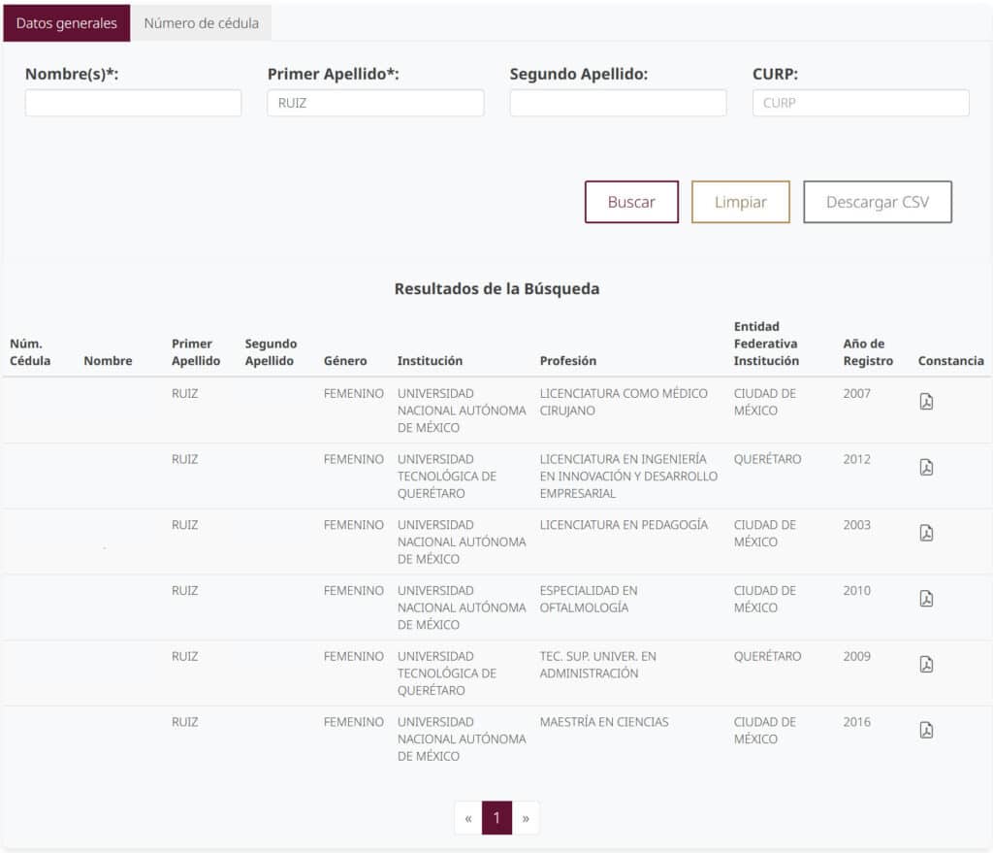Open PDF constancia for the Maestría en Ciencias record
Viewport: 993px width, 853px height.
coord(927,729)
